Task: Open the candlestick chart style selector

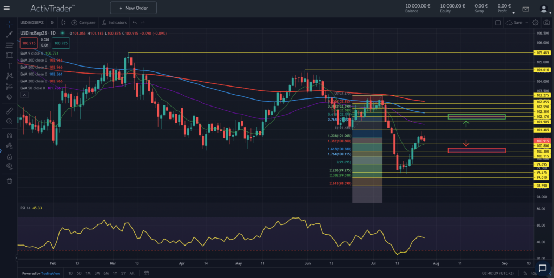Action: coord(63,23)
